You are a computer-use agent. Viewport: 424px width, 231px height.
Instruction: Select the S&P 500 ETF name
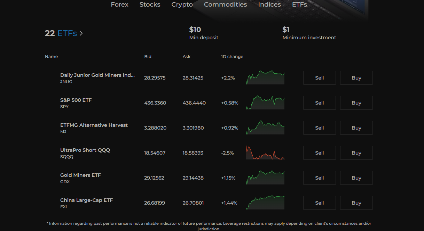pos(76,100)
